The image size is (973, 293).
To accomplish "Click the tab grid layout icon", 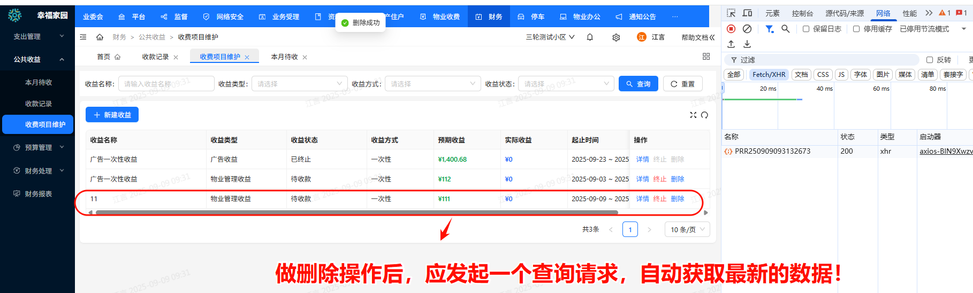I will (x=706, y=57).
